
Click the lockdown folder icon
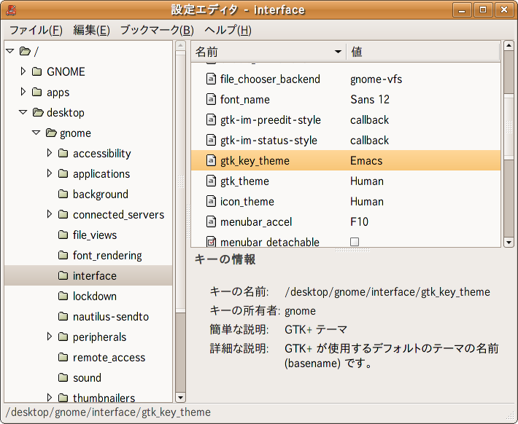[x=63, y=296]
